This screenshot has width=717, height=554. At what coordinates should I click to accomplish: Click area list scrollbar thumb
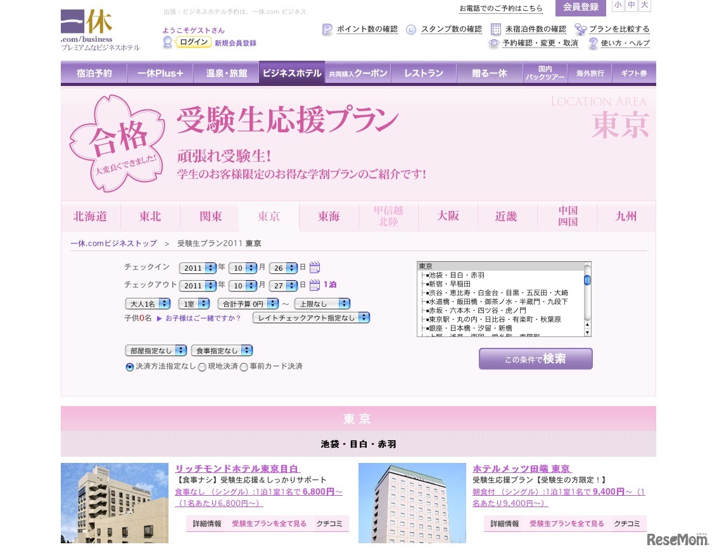tap(587, 280)
